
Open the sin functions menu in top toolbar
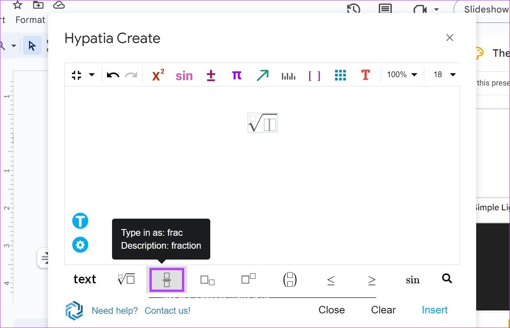184,76
